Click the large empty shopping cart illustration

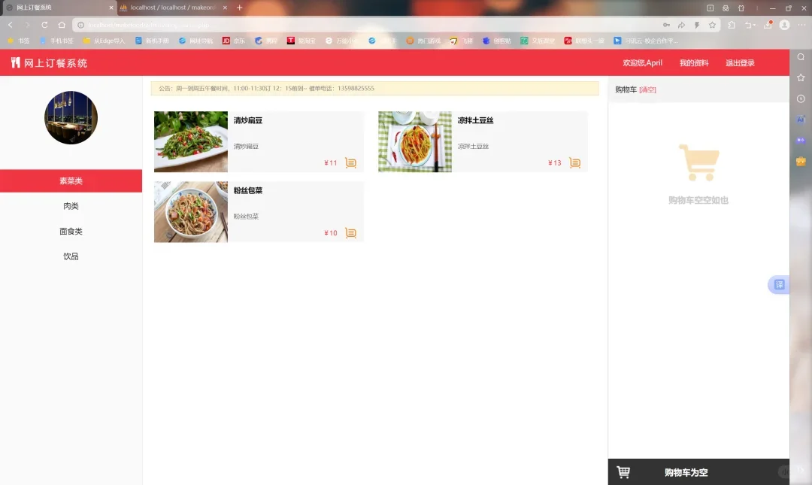698,160
